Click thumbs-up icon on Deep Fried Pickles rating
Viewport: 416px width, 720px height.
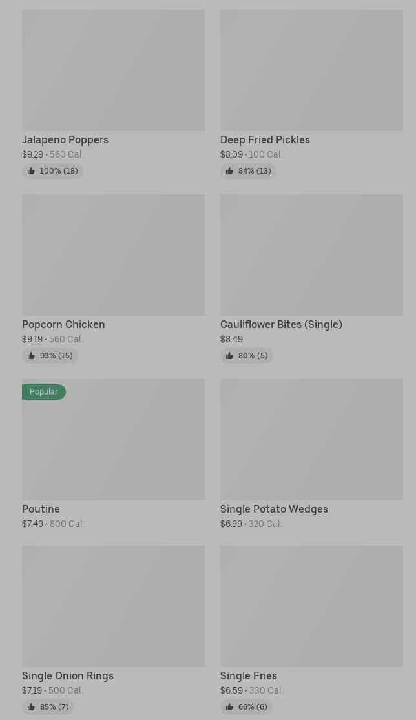pos(229,171)
